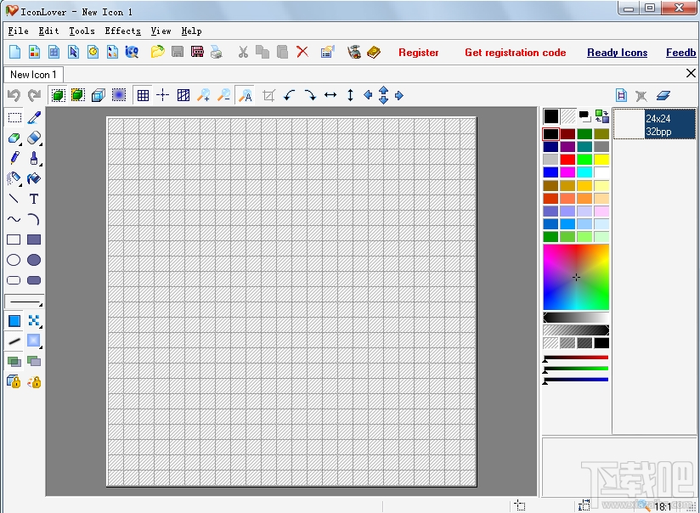Screen dimensions: 700x513
Task: Select the rectangular selection tool
Action: coord(14,118)
